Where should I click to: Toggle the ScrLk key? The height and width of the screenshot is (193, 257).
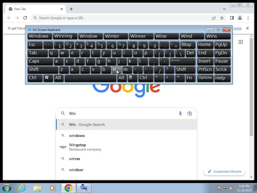(x=222, y=70)
